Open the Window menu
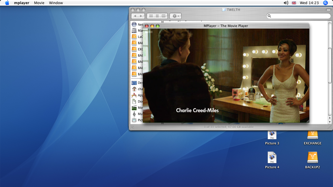Screen dimensions: 333x187 click(56, 3)
